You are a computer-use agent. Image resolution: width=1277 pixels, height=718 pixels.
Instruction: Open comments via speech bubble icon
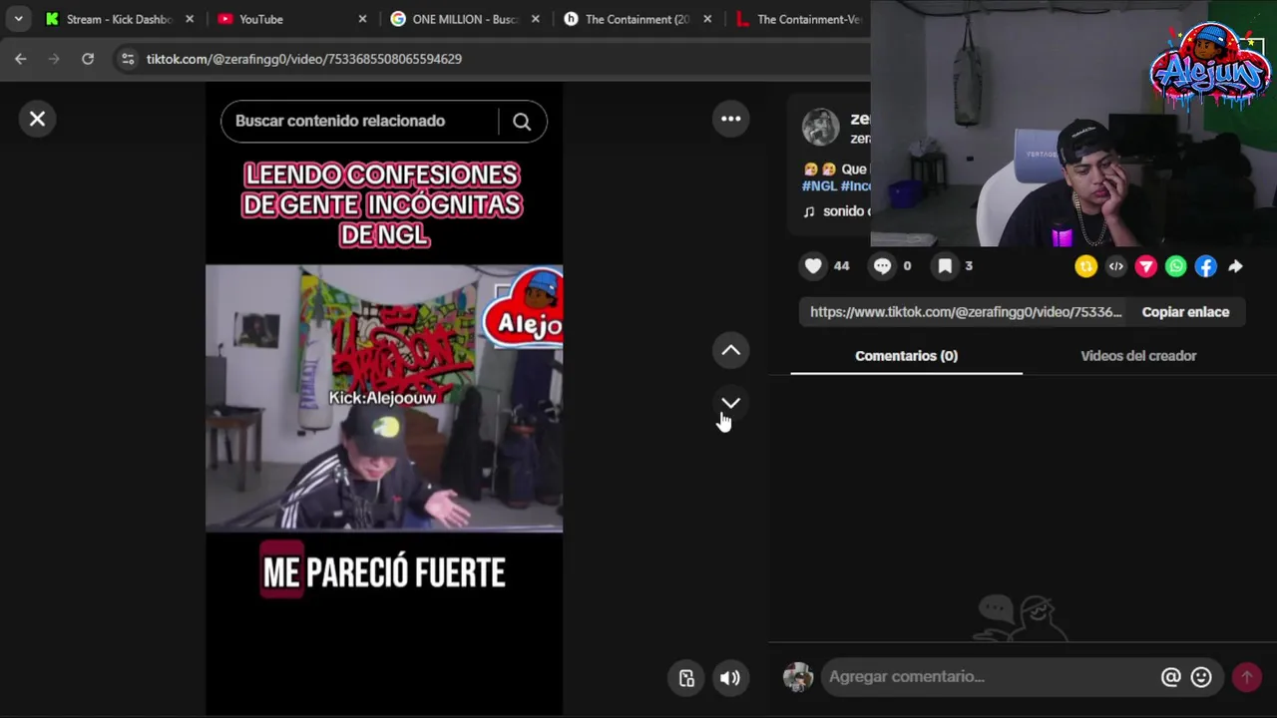click(882, 266)
